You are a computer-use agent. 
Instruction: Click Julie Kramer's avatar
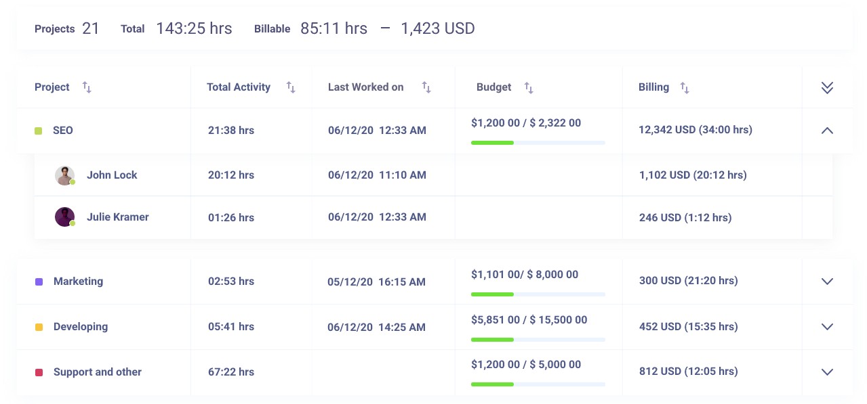[x=64, y=217]
